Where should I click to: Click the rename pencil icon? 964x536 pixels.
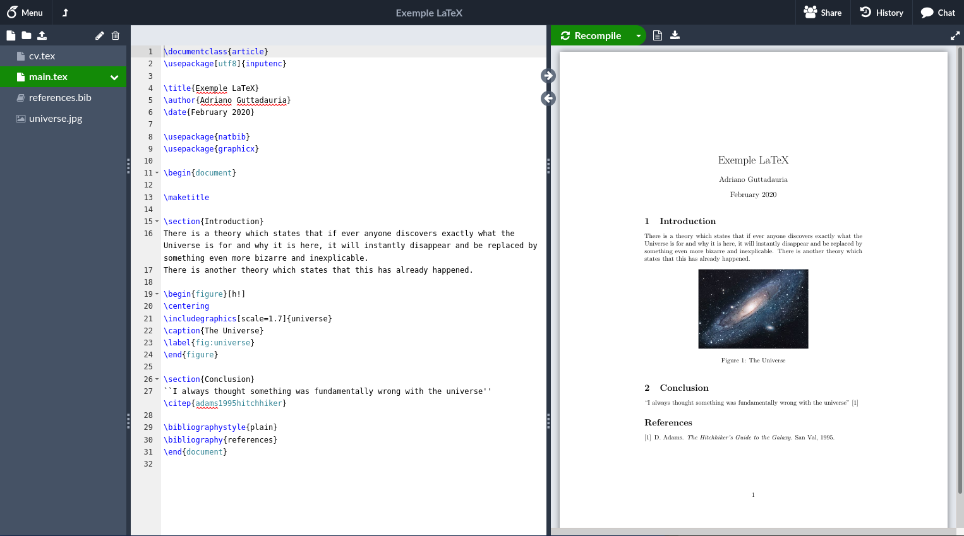click(99, 36)
